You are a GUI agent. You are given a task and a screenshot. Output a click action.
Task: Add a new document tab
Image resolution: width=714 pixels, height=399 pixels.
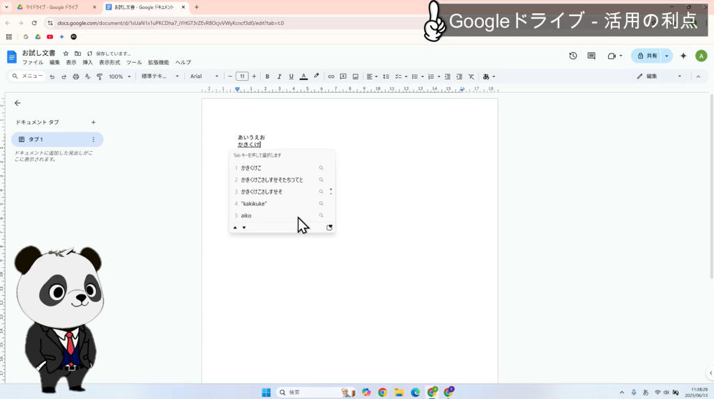(x=93, y=123)
